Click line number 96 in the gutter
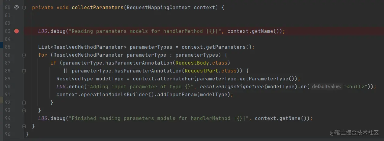384x141 pixels. pos(8,134)
